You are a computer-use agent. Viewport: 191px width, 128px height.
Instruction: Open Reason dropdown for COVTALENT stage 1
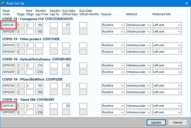[113, 106]
